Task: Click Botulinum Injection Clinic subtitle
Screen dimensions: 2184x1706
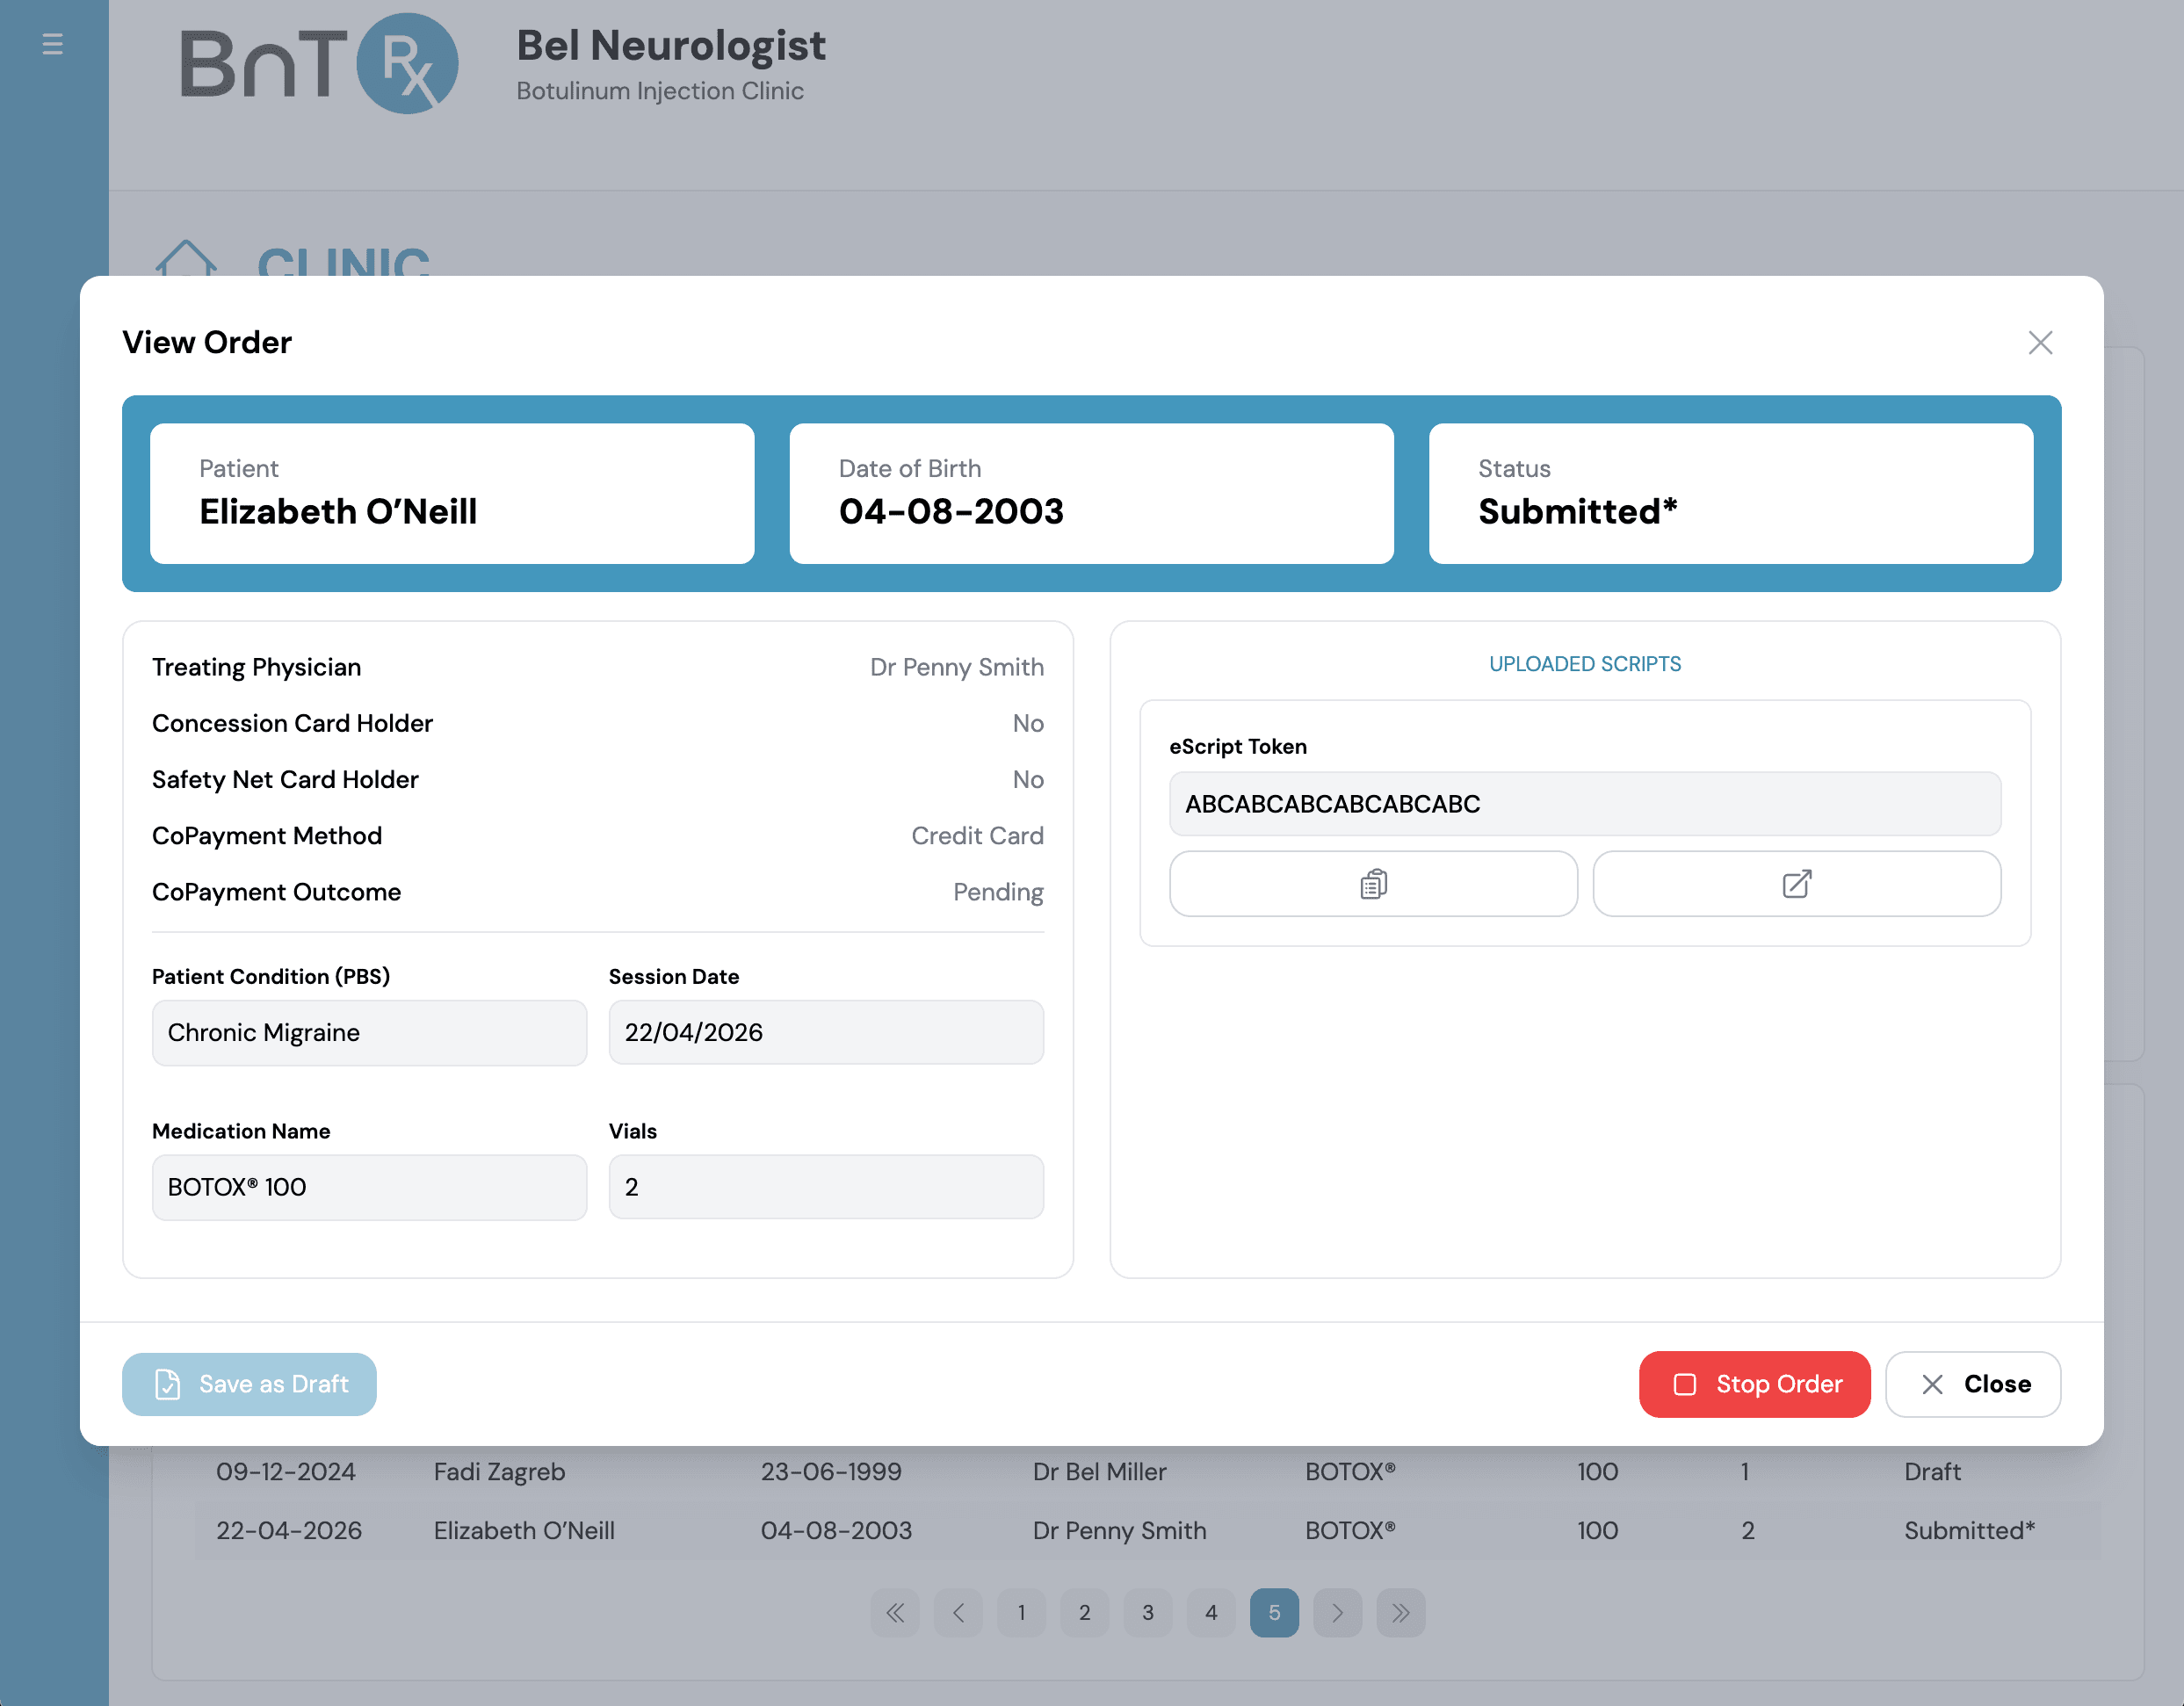Action: tap(660, 91)
